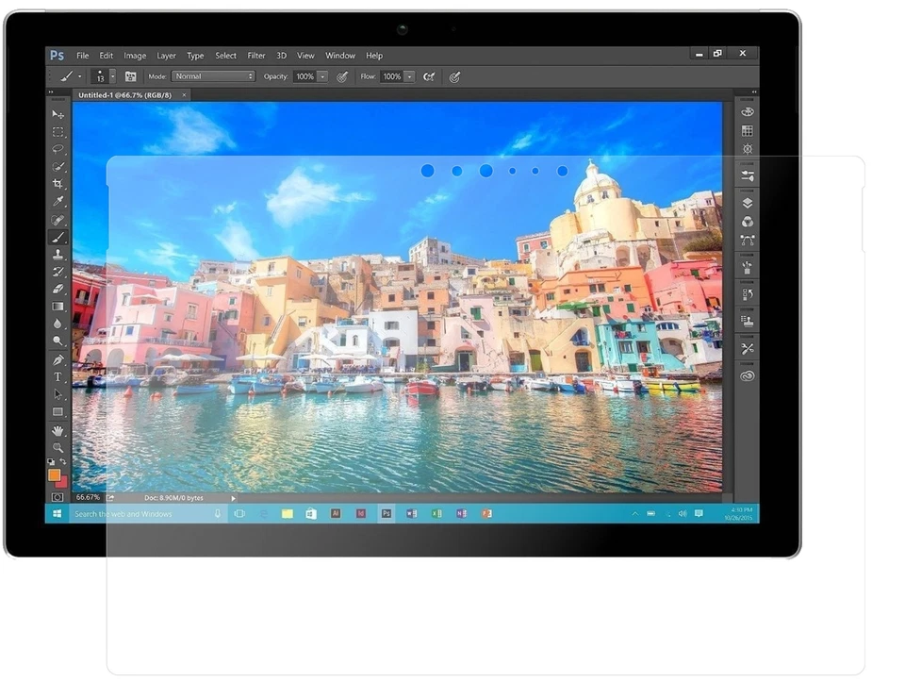Screen dimensions: 905x682
Task: Open the Opacity dropdown arrow
Action: (323, 76)
